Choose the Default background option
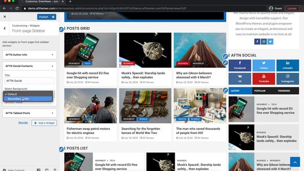 coord(28,94)
